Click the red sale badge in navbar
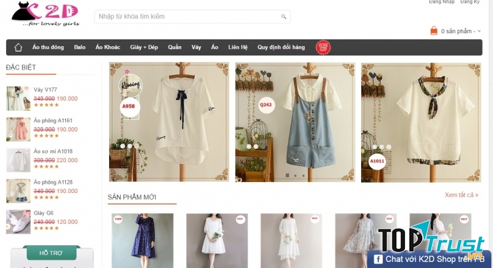 click(x=322, y=47)
